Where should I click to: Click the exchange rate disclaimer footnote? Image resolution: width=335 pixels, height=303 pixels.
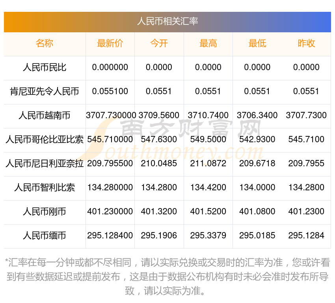pos(167,277)
